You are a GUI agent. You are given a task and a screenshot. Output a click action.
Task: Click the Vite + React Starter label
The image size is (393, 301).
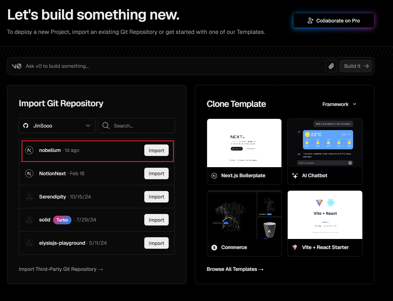(325, 247)
